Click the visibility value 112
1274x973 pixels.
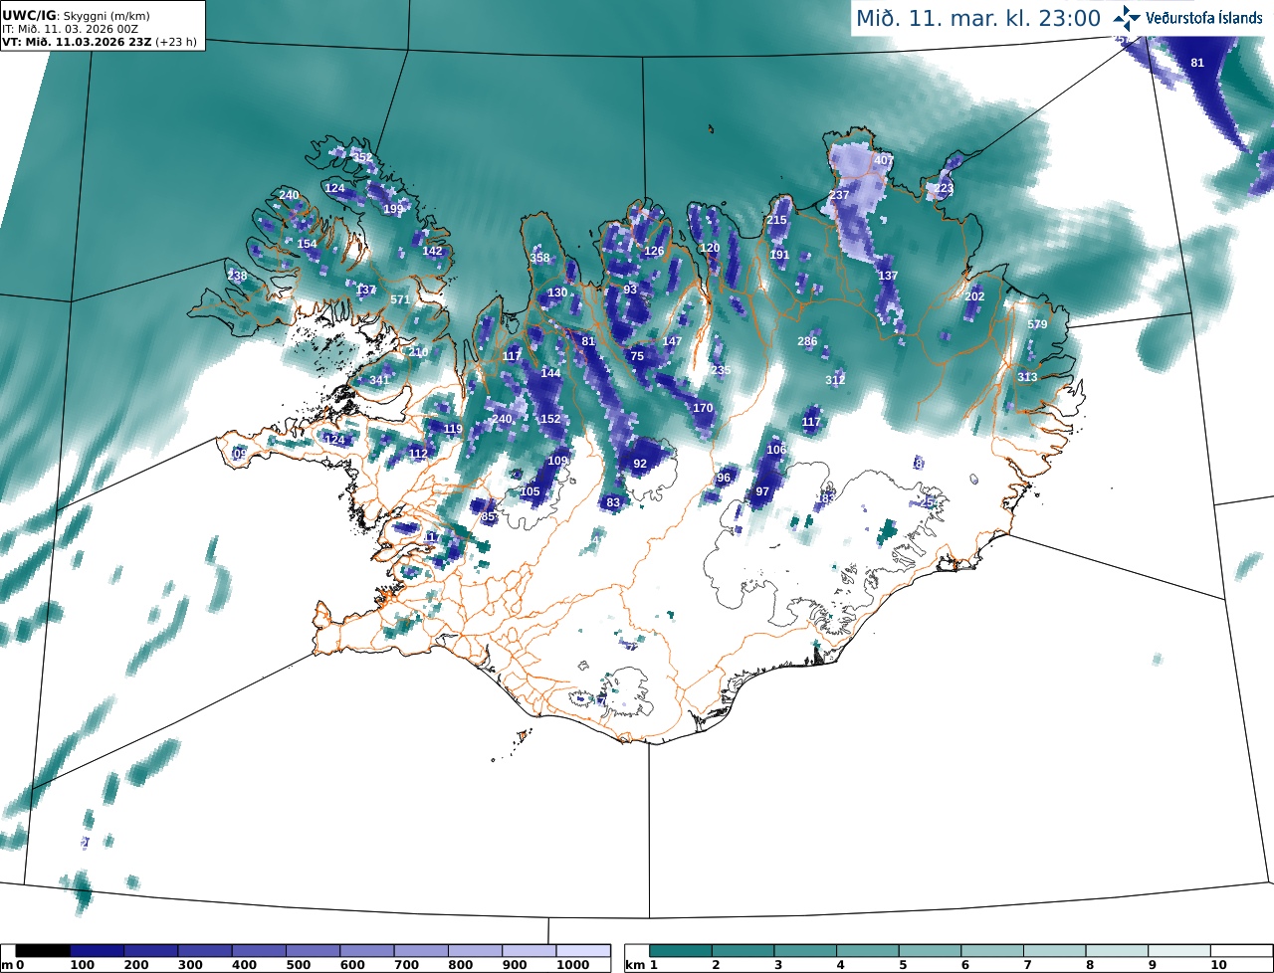[x=418, y=454]
